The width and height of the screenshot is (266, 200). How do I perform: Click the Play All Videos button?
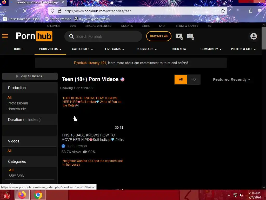pyautogui.click(x=30, y=76)
